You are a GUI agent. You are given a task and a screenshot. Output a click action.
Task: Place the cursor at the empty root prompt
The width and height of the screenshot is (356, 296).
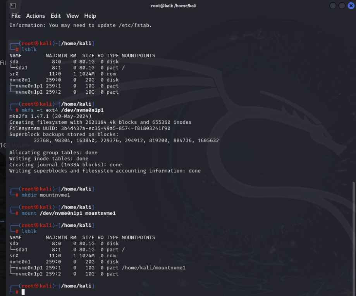[x=23, y=292]
